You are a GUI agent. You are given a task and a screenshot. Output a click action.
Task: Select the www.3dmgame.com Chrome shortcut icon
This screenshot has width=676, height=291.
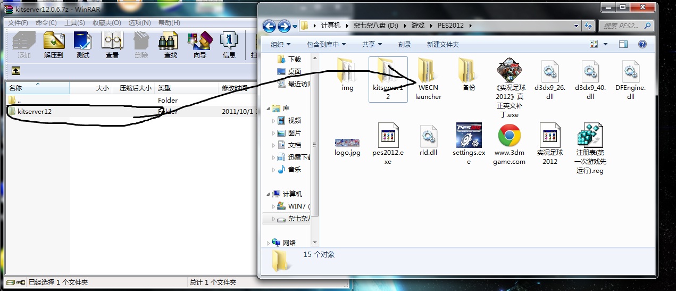(509, 135)
